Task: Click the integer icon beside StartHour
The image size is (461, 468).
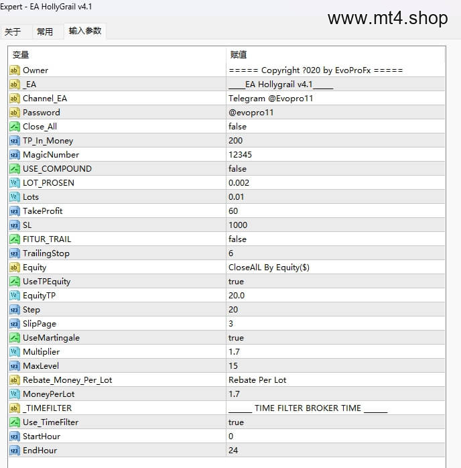Action: click(15, 436)
